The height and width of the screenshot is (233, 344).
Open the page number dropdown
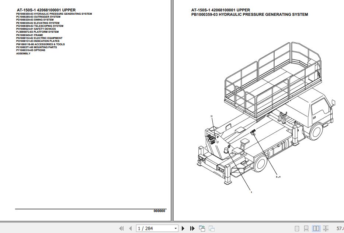(x=175, y=228)
